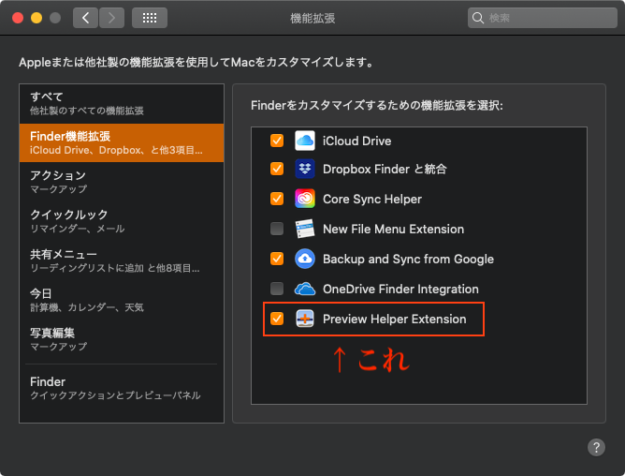The image size is (625, 476).
Task: Select アクション in the sidebar
Action: pos(122,182)
